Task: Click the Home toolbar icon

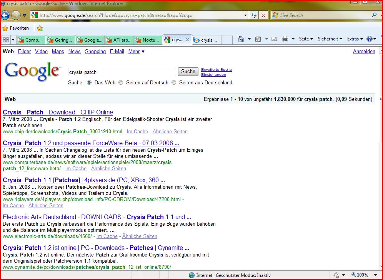Action: tap(241, 39)
